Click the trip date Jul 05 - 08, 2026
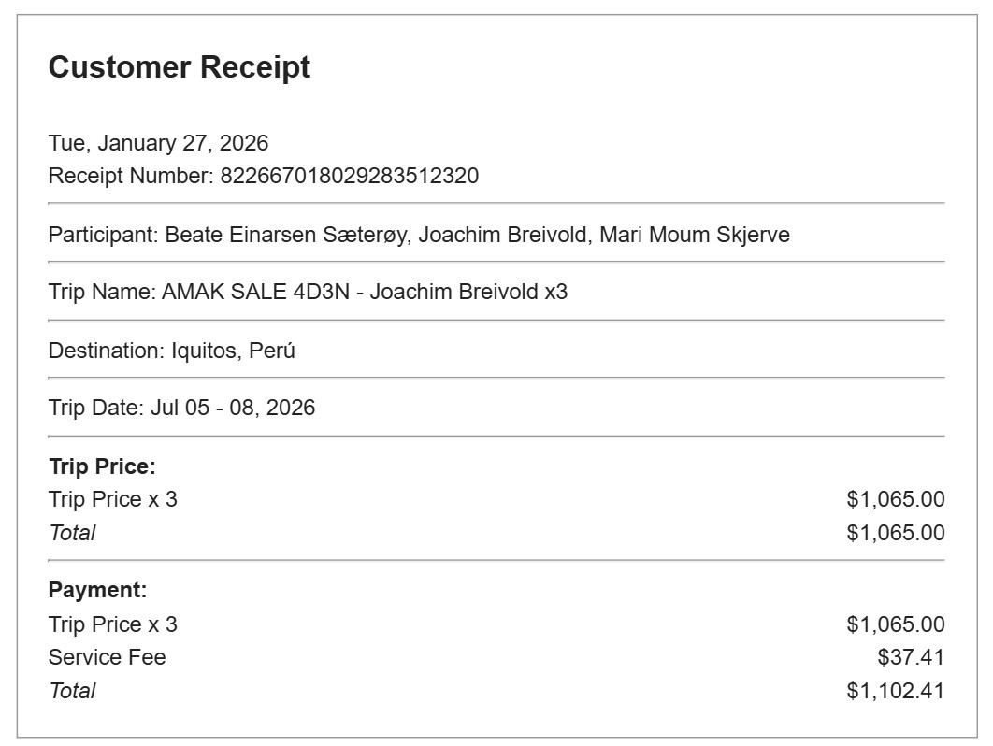 click(233, 408)
